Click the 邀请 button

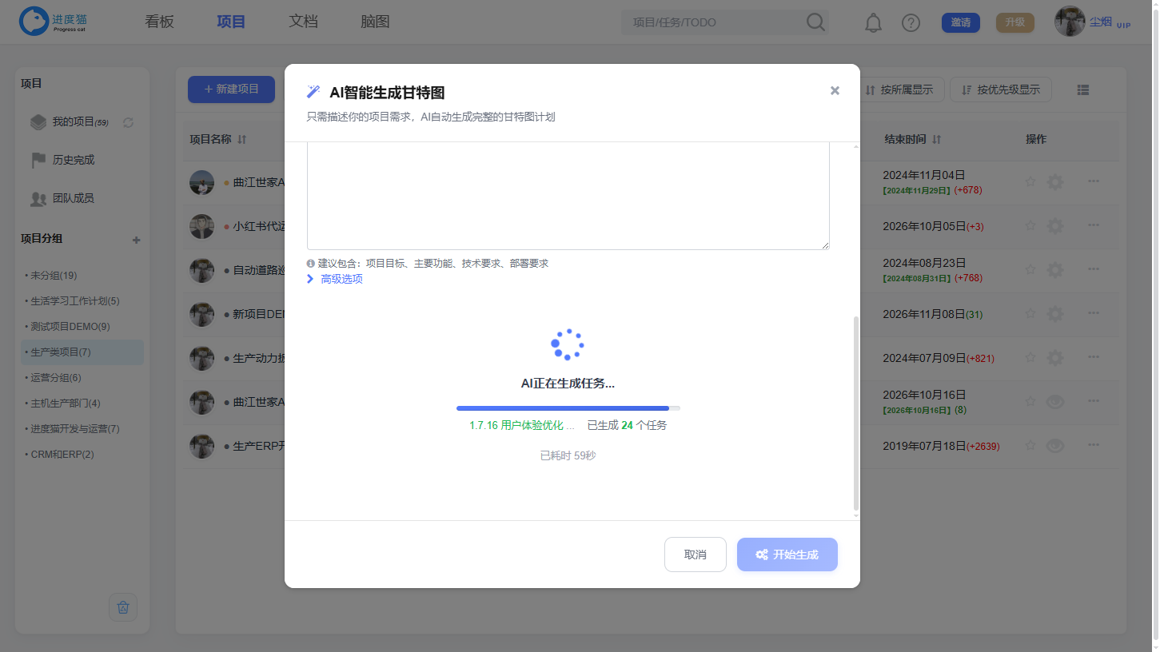click(961, 22)
